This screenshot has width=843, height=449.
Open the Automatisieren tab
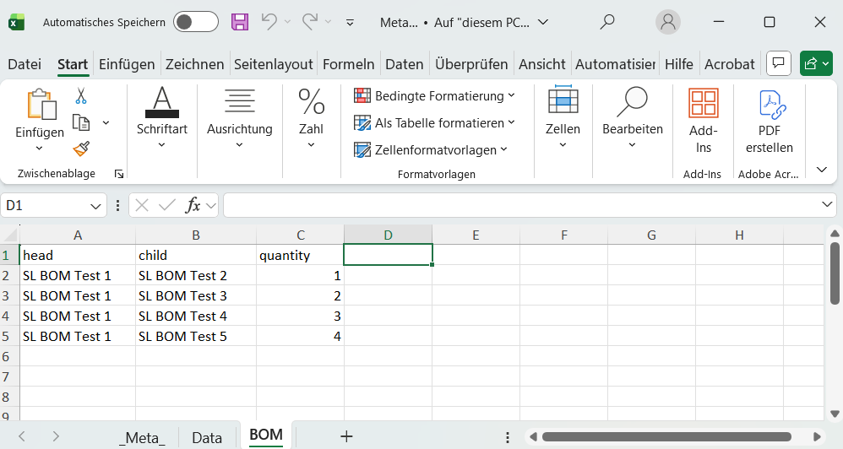pos(615,64)
